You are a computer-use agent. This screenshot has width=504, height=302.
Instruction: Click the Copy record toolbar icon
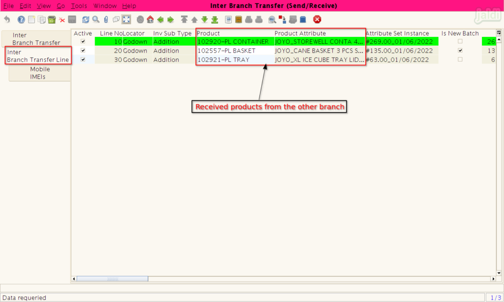pyautogui.click(x=41, y=20)
